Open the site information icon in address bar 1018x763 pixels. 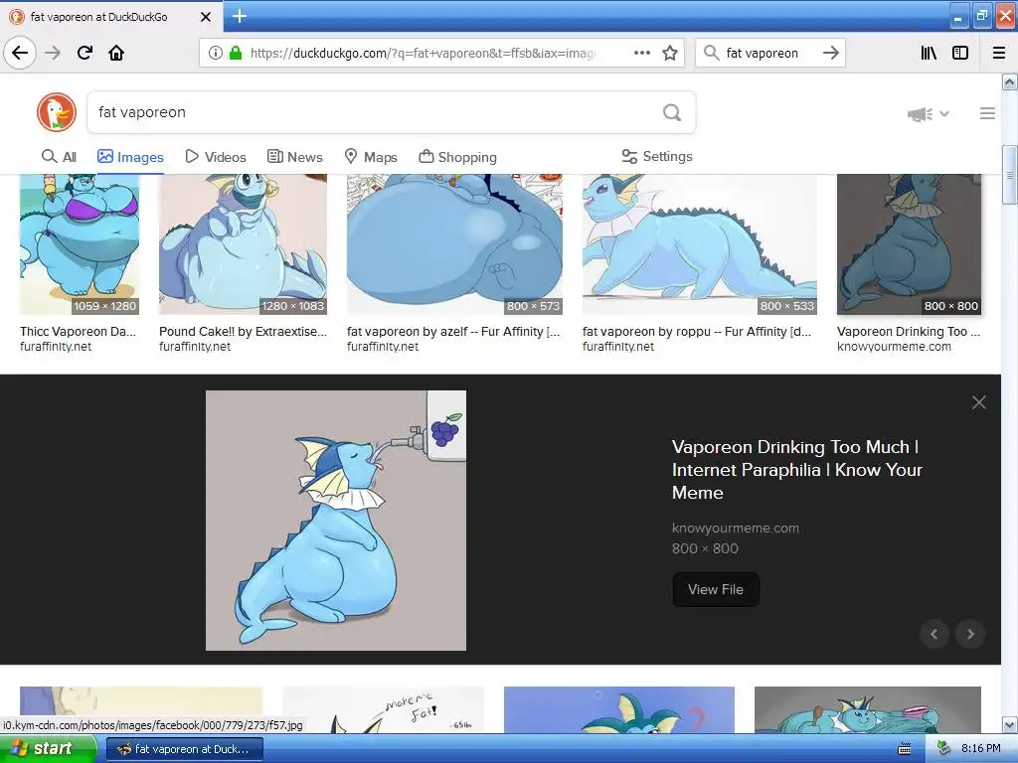point(216,54)
